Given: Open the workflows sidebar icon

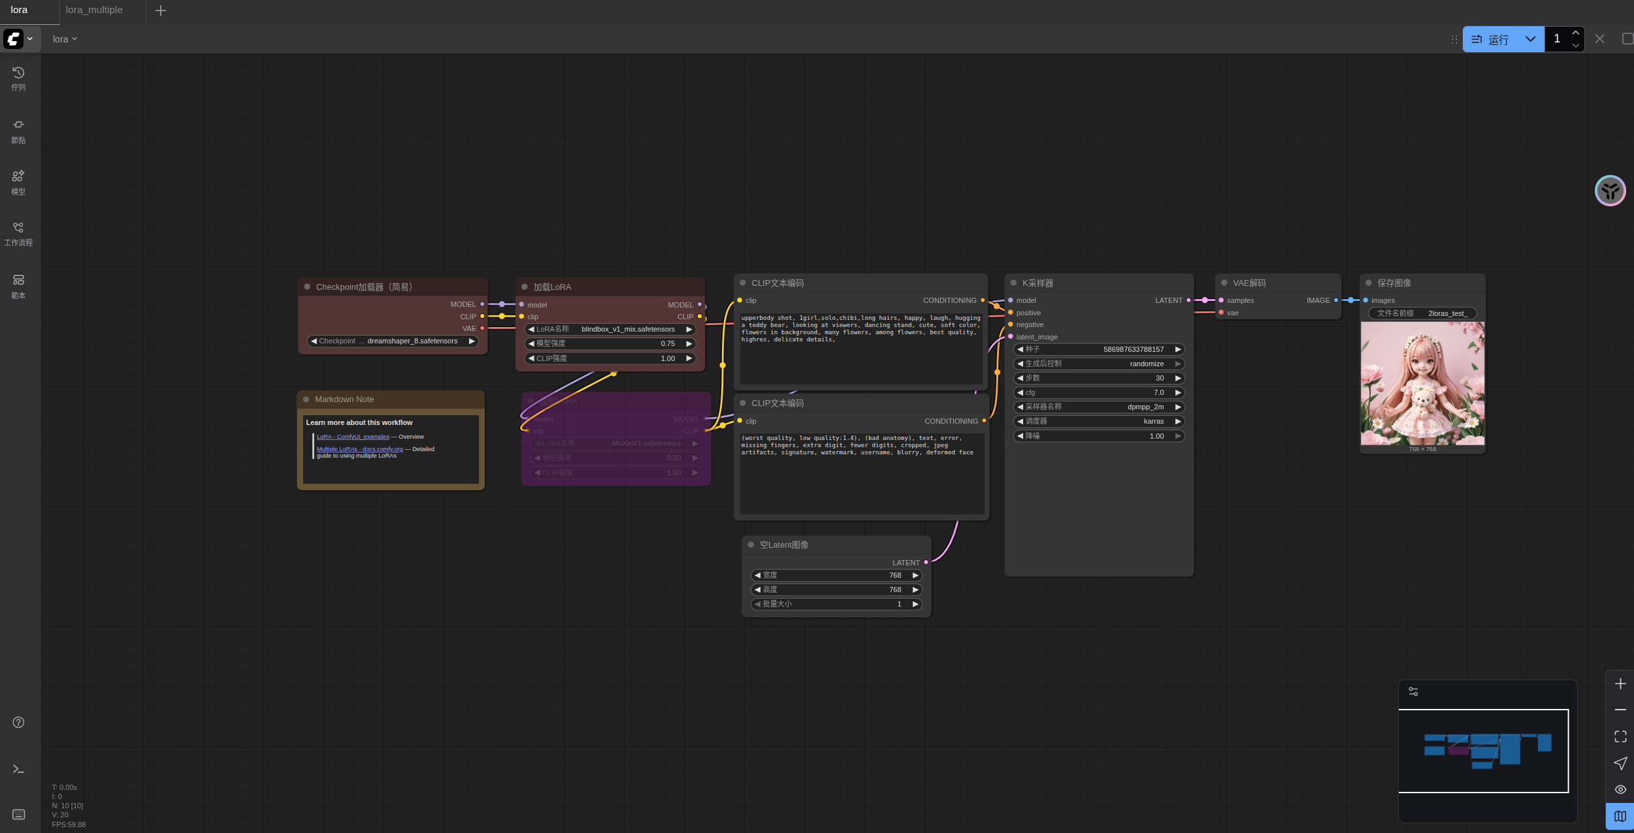Looking at the screenshot, I should (x=18, y=234).
